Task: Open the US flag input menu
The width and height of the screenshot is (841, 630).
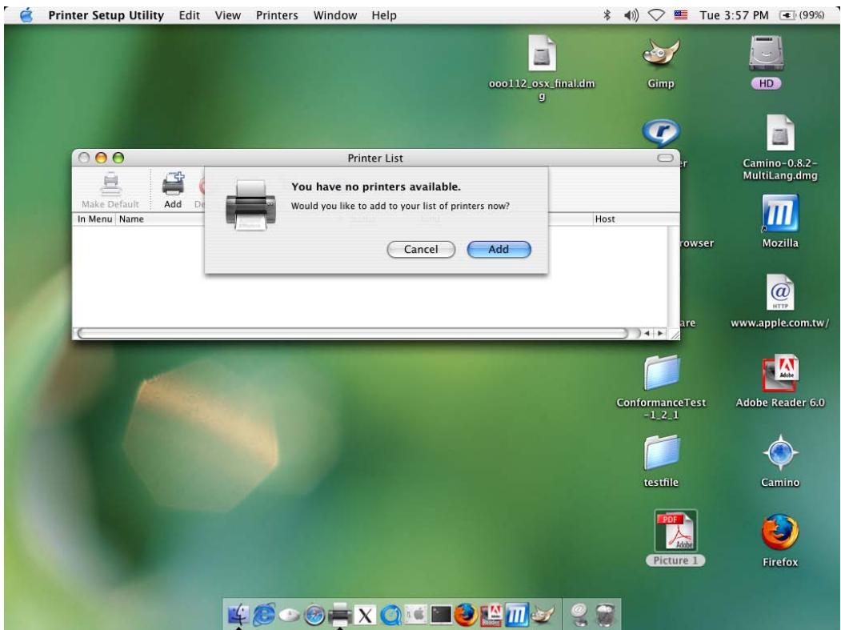Action: pyautogui.click(x=681, y=15)
